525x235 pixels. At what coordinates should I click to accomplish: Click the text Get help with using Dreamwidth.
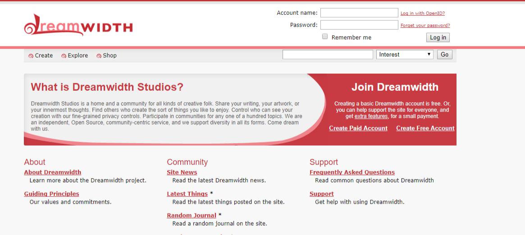[360, 202]
